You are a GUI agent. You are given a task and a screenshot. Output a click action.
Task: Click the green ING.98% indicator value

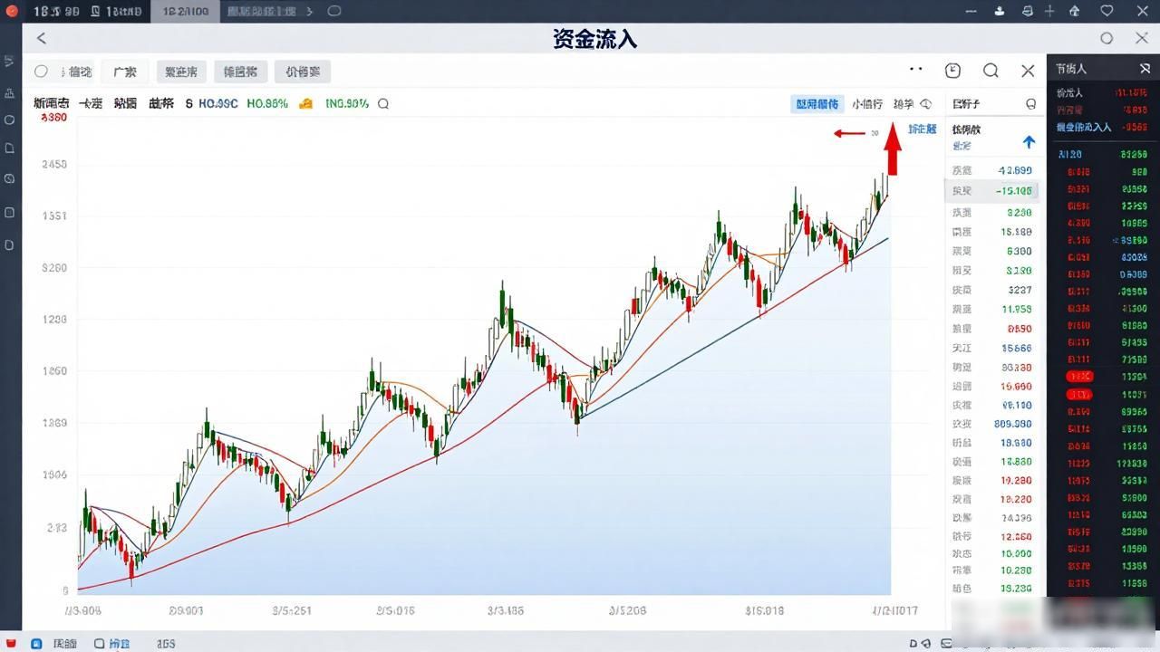(x=346, y=103)
